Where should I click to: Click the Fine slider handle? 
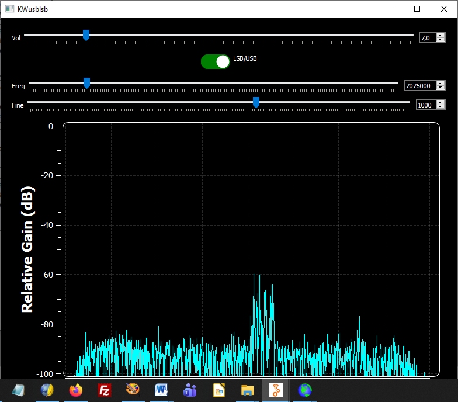pyautogui.click(x=256, y=102)
